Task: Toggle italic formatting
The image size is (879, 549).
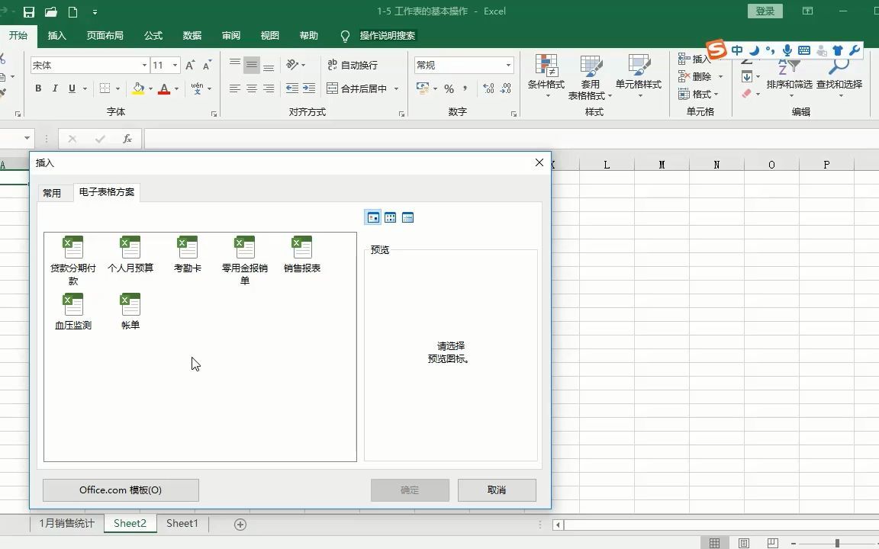Action: 53,88
